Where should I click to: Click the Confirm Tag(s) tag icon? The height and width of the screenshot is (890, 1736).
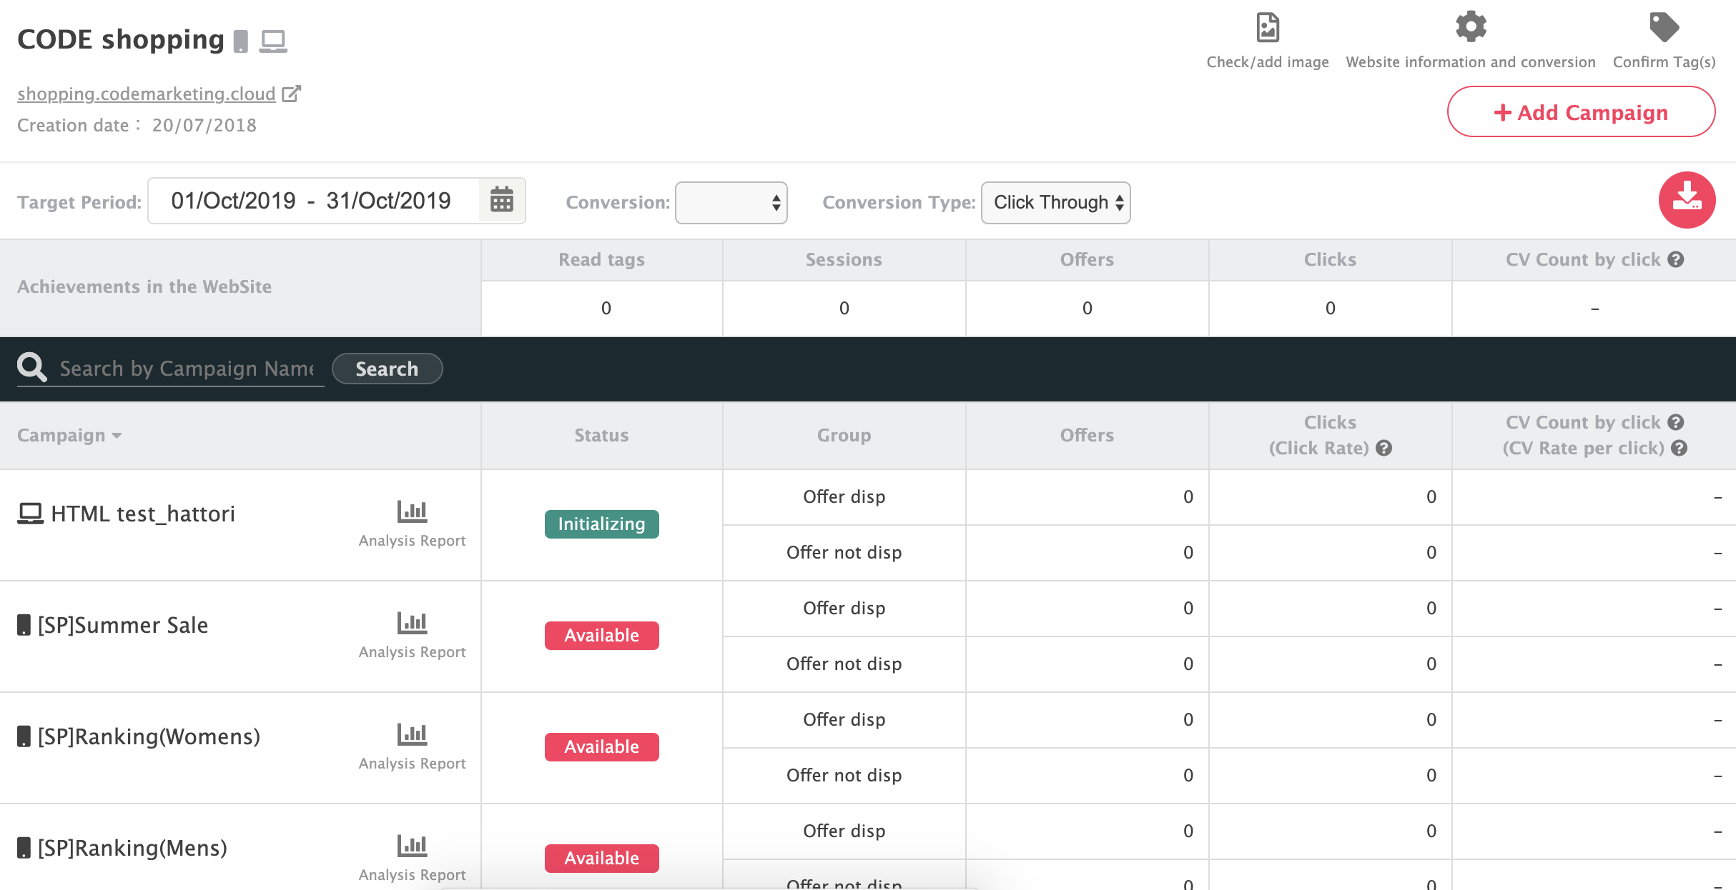point(1664,27)
